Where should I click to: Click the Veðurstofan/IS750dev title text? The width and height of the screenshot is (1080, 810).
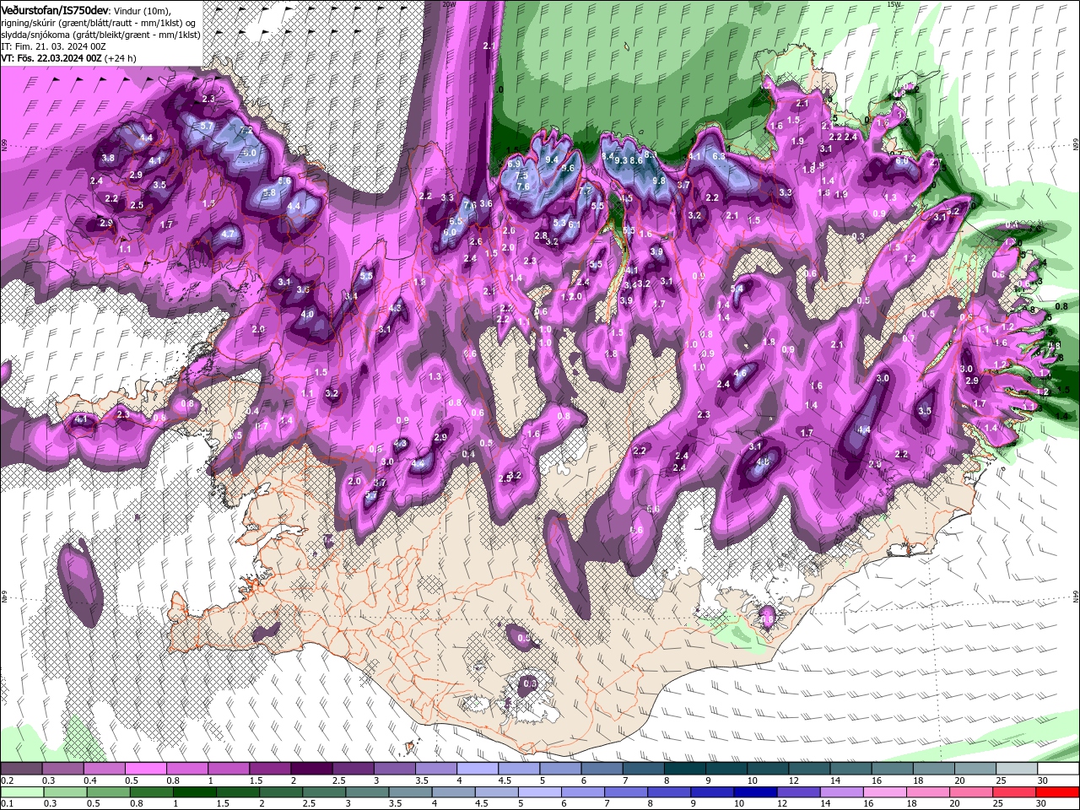tap(54, 9)
